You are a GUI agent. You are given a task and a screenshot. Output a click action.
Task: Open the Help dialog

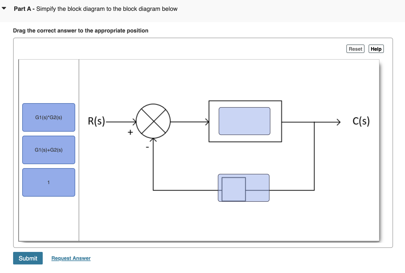pos(376,49)
